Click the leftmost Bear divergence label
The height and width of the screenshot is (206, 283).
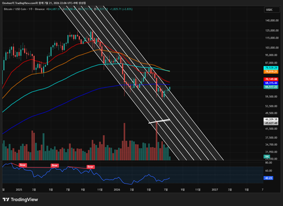point(23,165)
